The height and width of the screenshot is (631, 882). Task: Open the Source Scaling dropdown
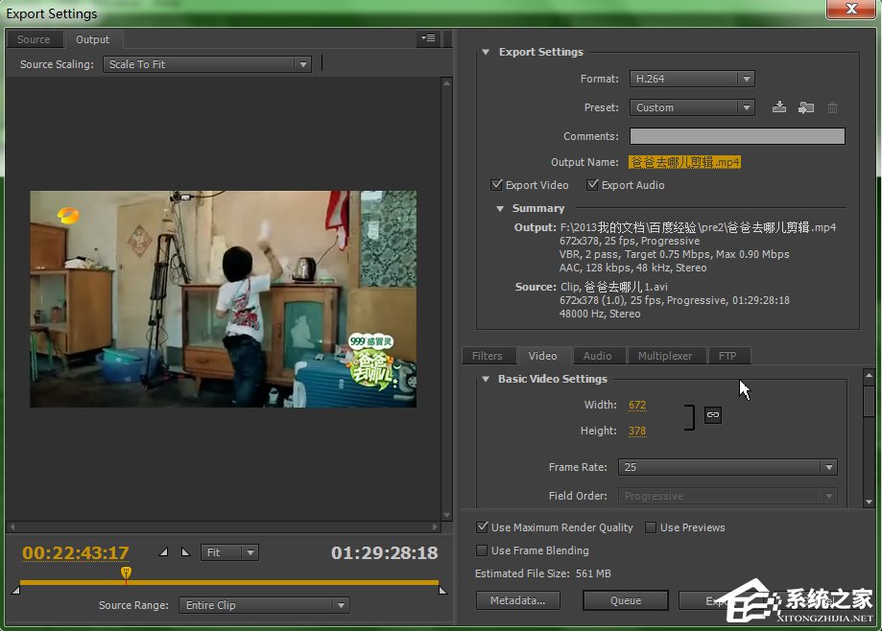tap(207, 64)
